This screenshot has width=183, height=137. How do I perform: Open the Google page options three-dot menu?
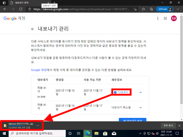point(158,18)
